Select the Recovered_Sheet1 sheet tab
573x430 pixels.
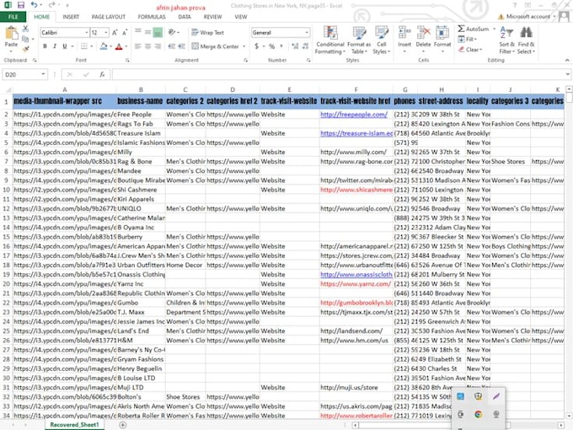tap(74, 424)
